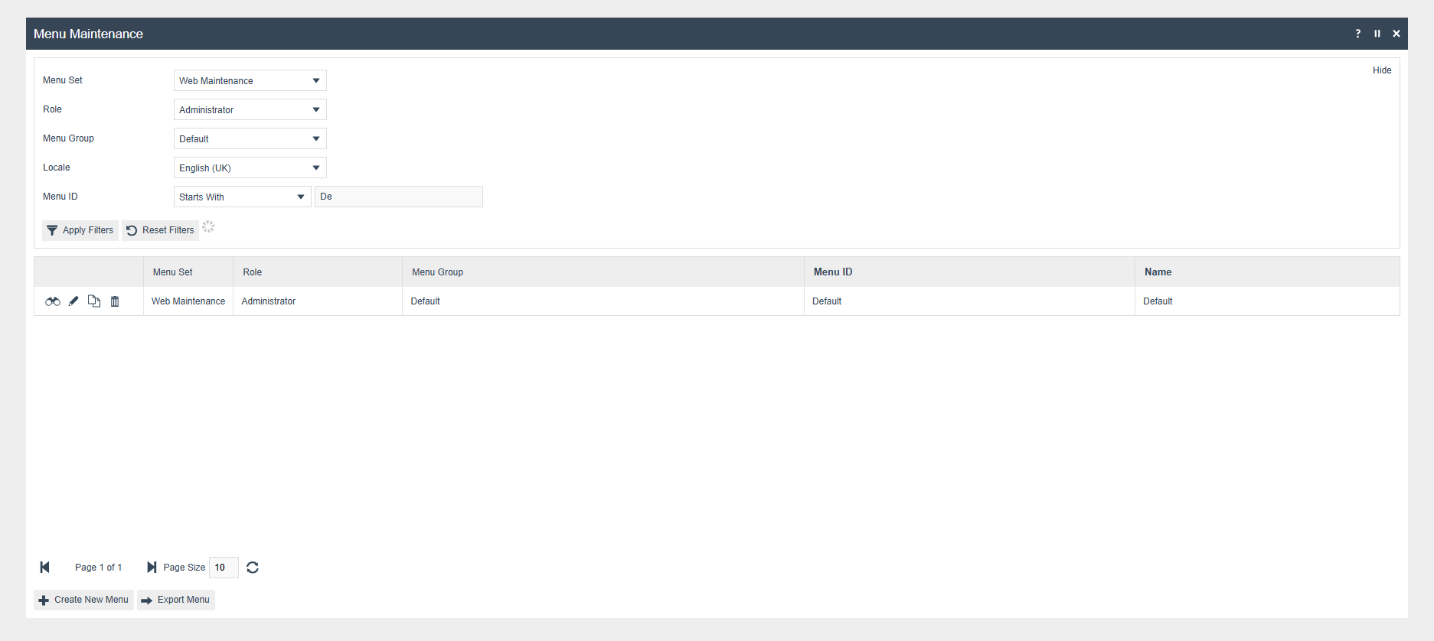Export Menu
This screenshot has width=1434, height=641.
point(176,600)
